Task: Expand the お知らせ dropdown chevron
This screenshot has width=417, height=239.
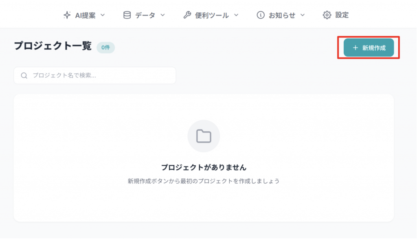Action: point(303,15)
